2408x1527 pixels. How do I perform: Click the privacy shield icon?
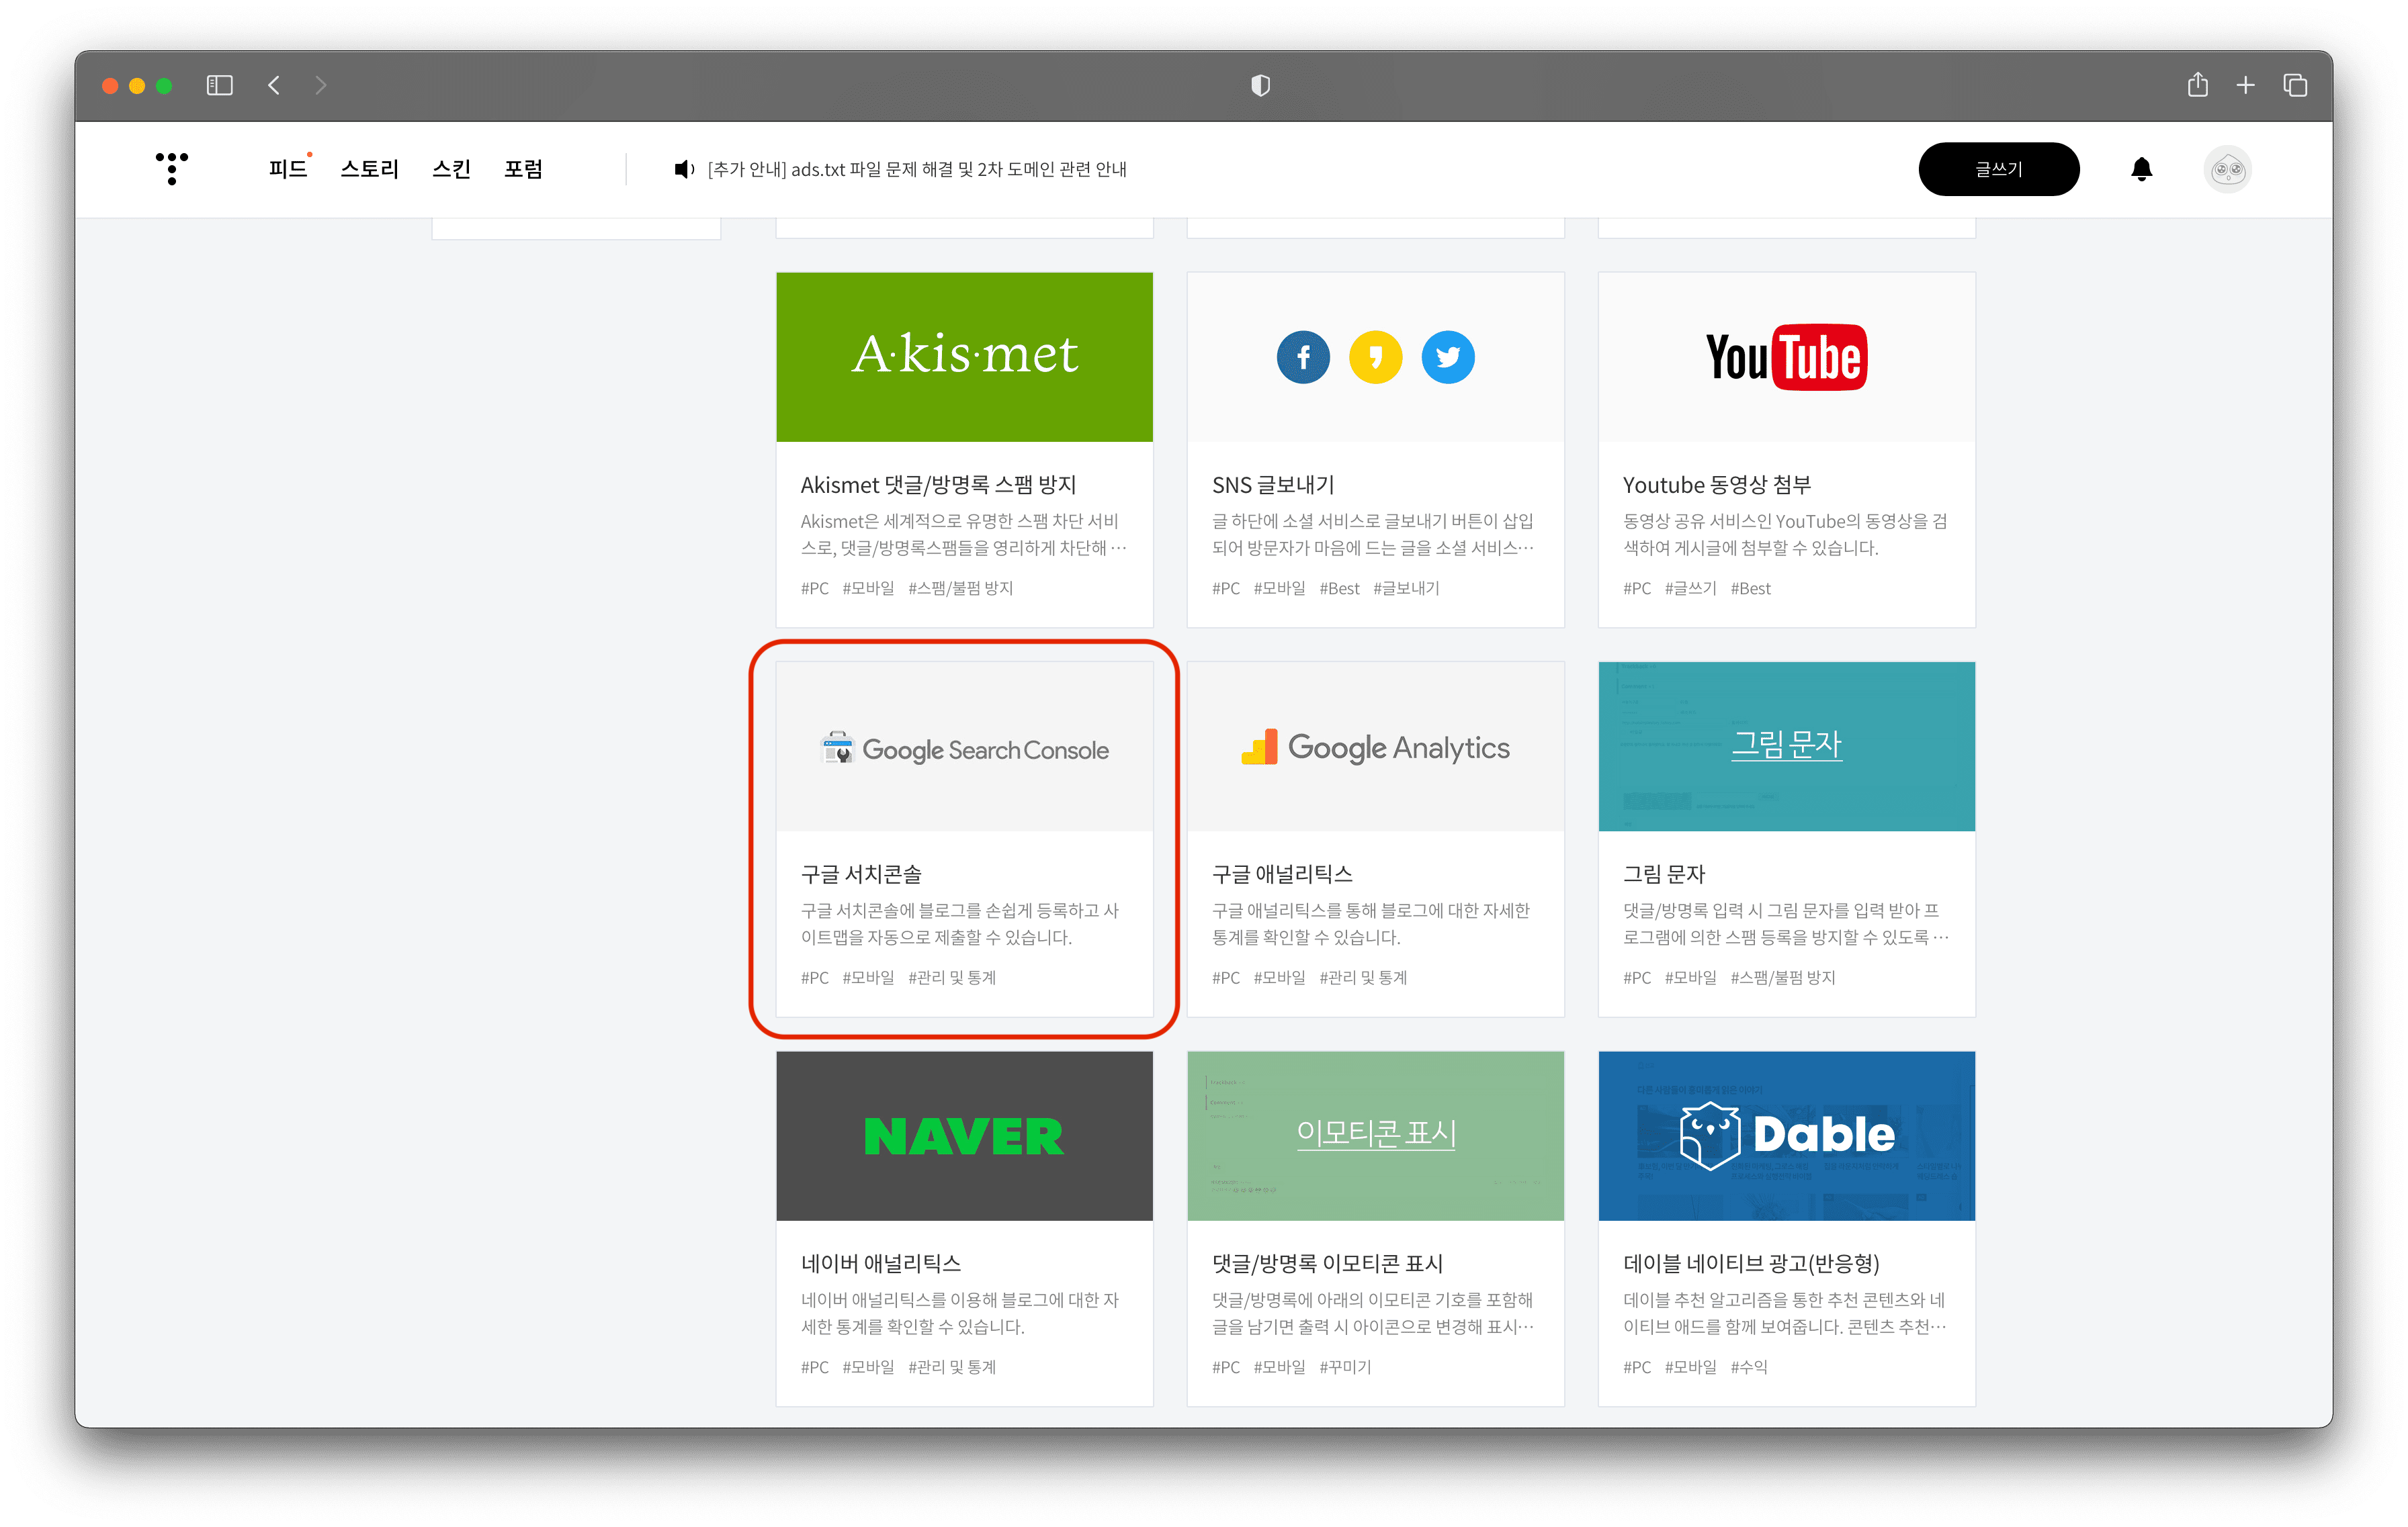1260,85
